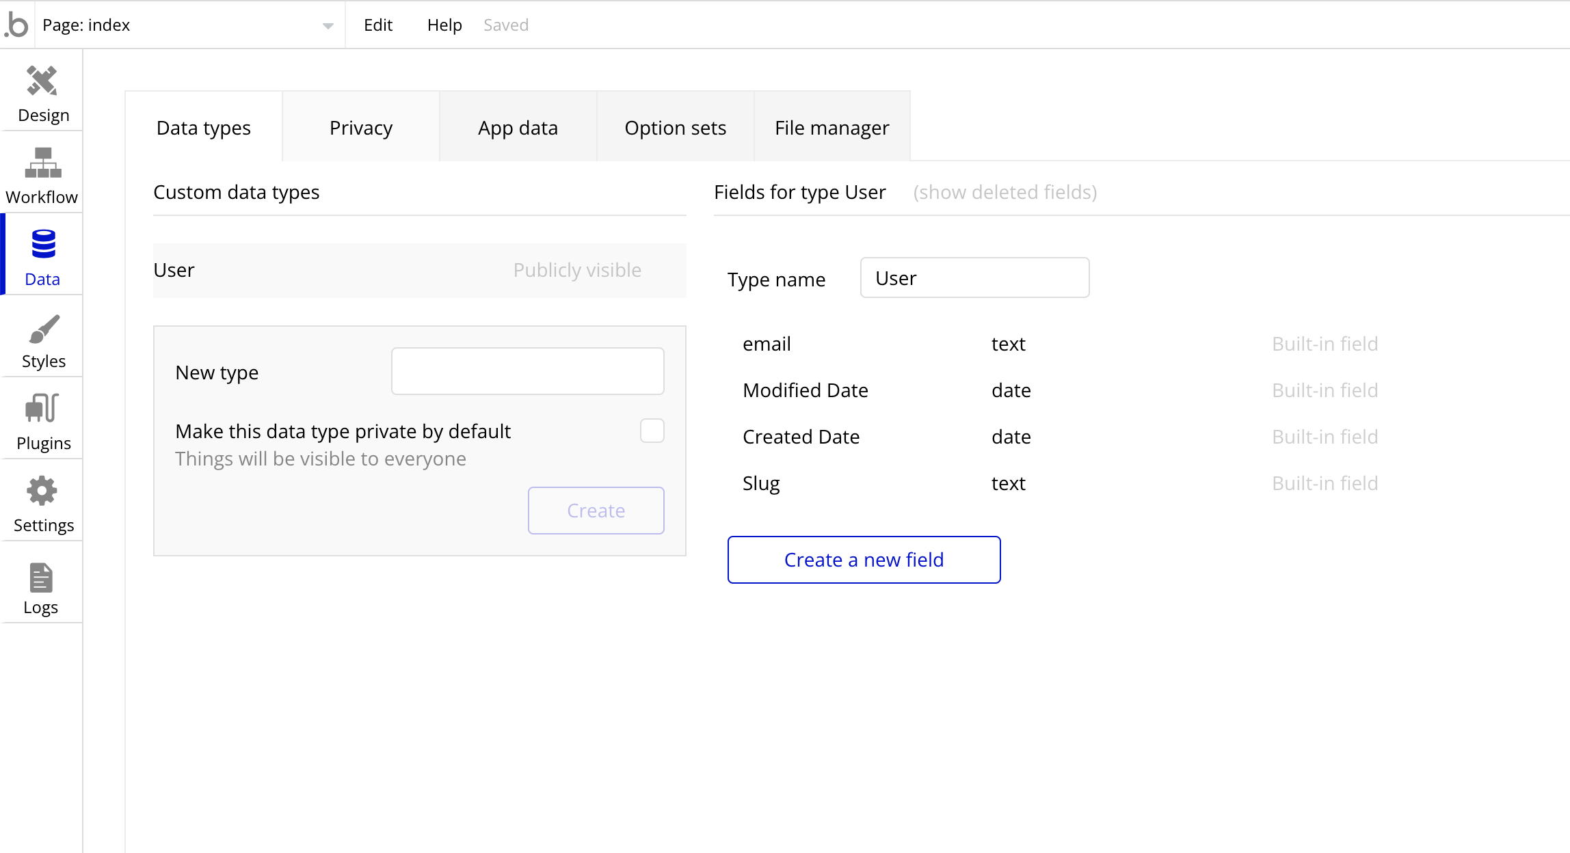The image size is (1570, 853).
Task: Open the Logs document icon
Action: click(x=41, y=578)
